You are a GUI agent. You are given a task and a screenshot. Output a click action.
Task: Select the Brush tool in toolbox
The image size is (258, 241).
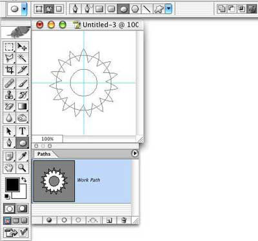pos(23,83)
